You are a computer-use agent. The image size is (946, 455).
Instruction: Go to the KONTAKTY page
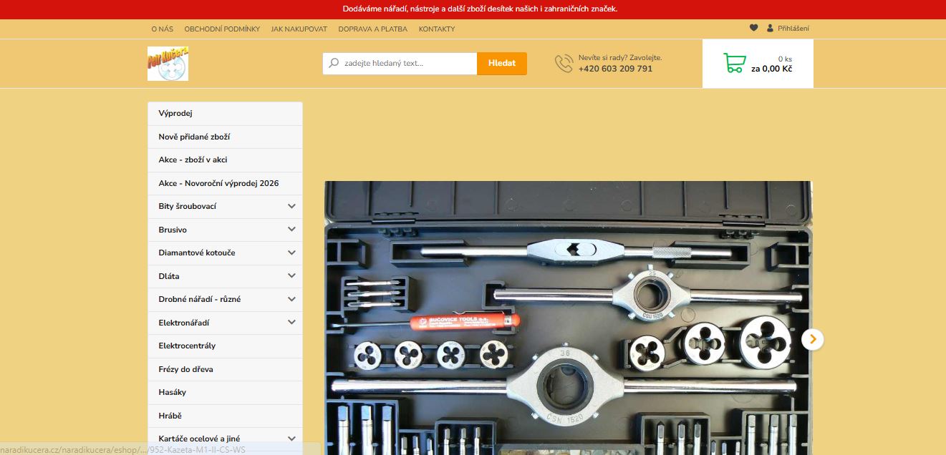[436, 29]
